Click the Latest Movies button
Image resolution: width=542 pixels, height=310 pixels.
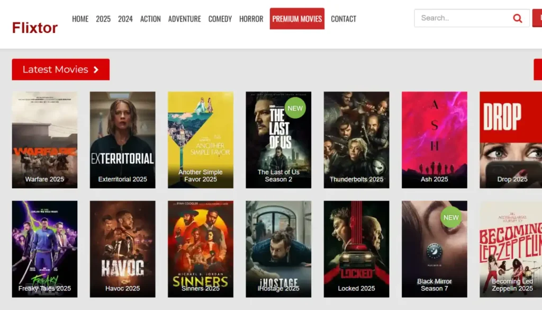click(60, 69)
